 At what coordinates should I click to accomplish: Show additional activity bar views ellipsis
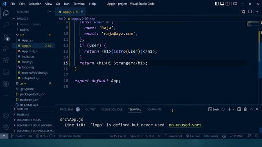pyautogui.click(x=6, y=96)
